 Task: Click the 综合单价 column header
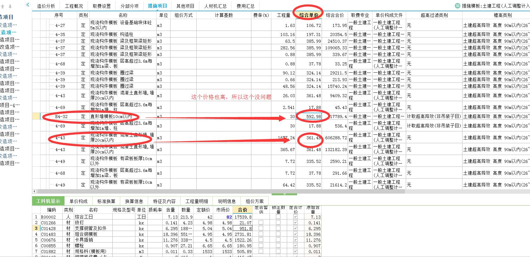coord(309,15)
